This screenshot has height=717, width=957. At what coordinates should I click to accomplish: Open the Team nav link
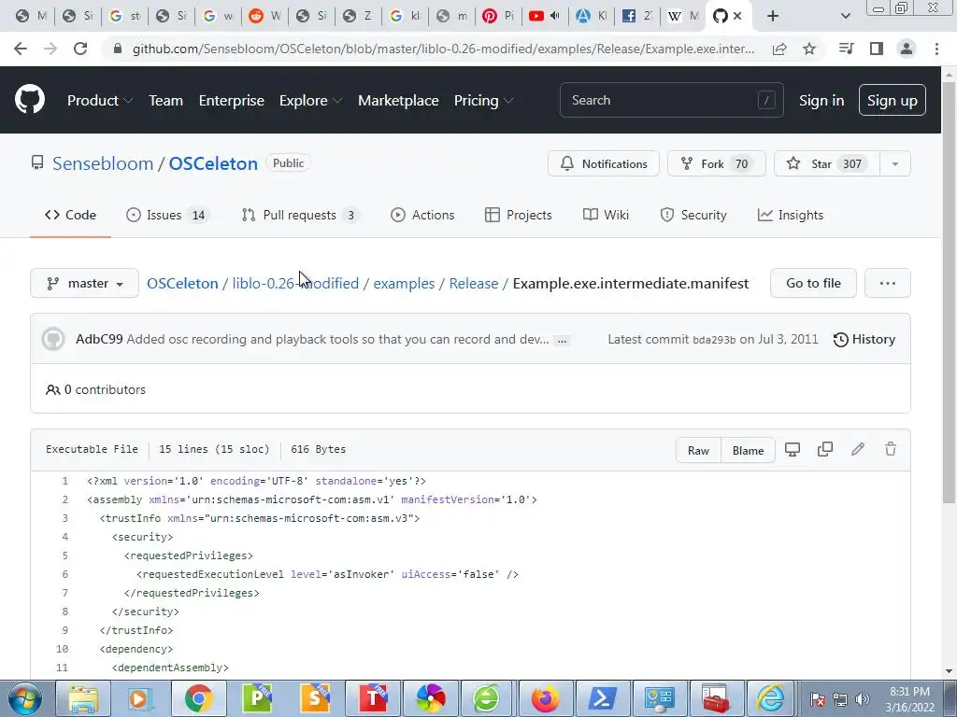coord(166,101)
